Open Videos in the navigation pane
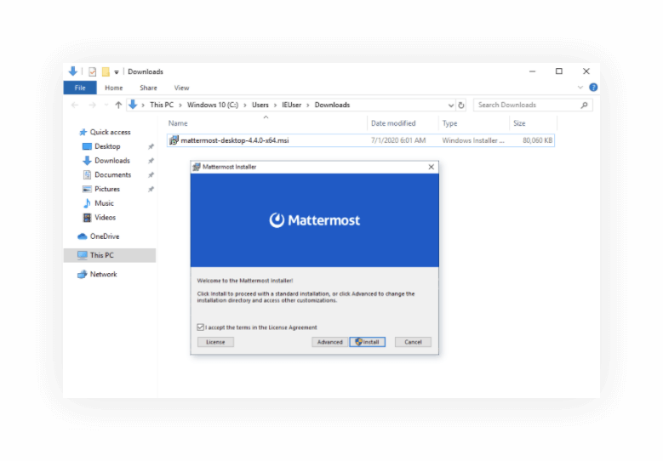Image resolution: width=663 pixels, height=461 pixels. pos(105,217)
